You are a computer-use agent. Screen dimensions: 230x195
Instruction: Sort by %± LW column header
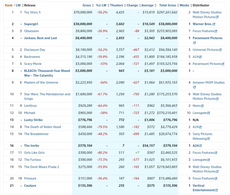(x=103, y=6)
